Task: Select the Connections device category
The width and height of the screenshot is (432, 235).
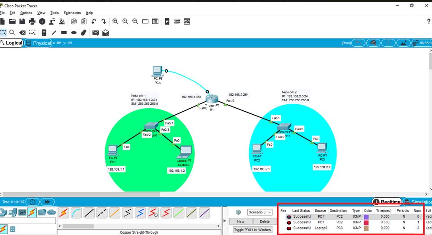Action: (x=32, y=212)
